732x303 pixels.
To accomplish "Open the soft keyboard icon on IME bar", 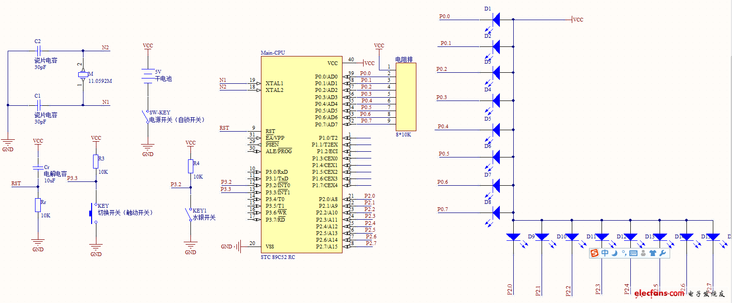I will point(633,253).
